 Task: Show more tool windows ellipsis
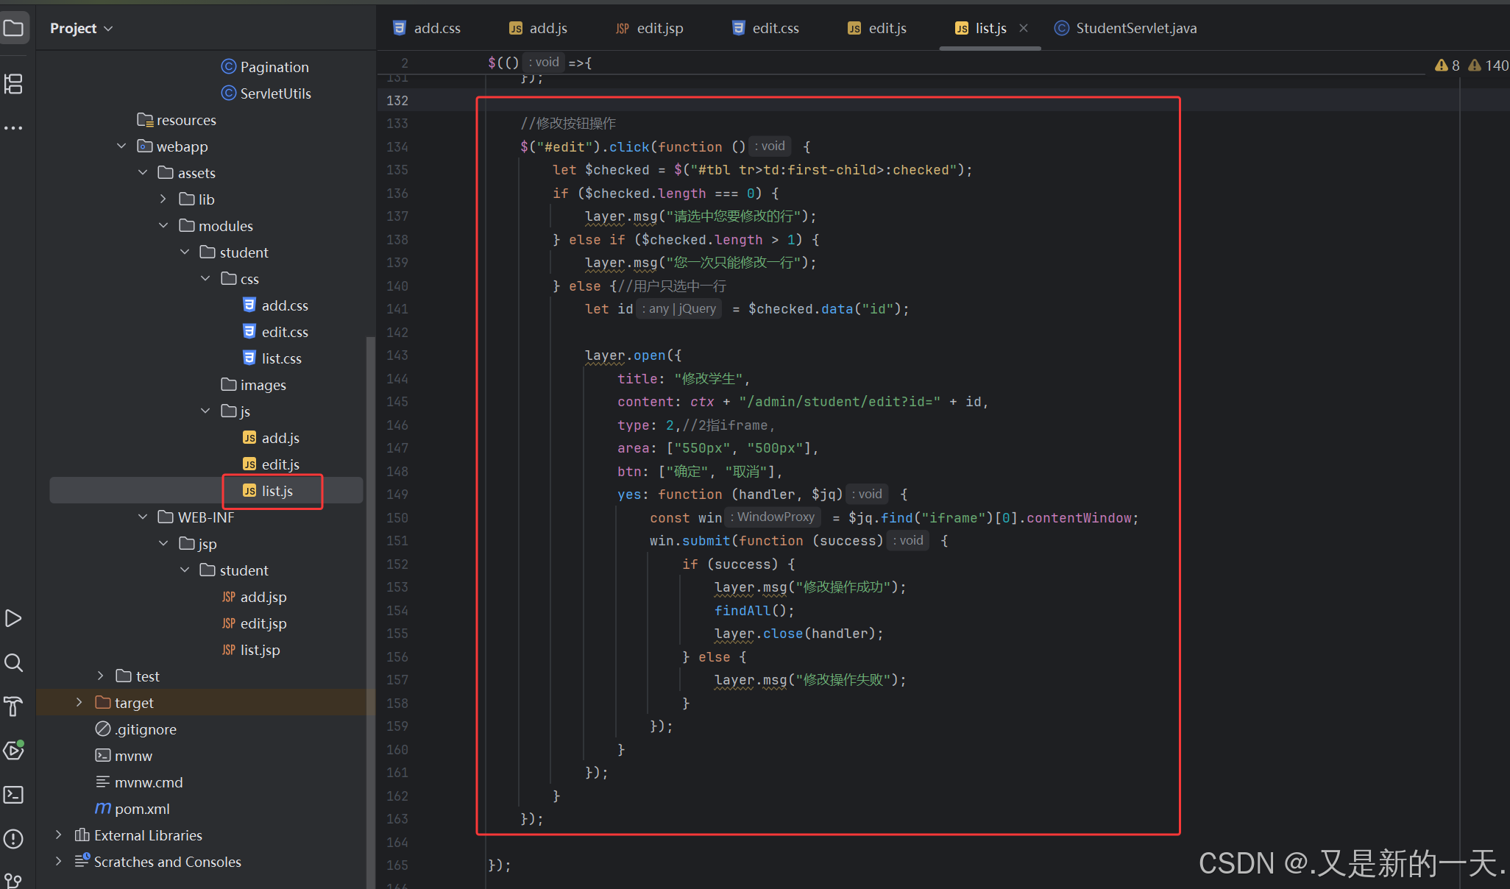[x=14, y=128]
